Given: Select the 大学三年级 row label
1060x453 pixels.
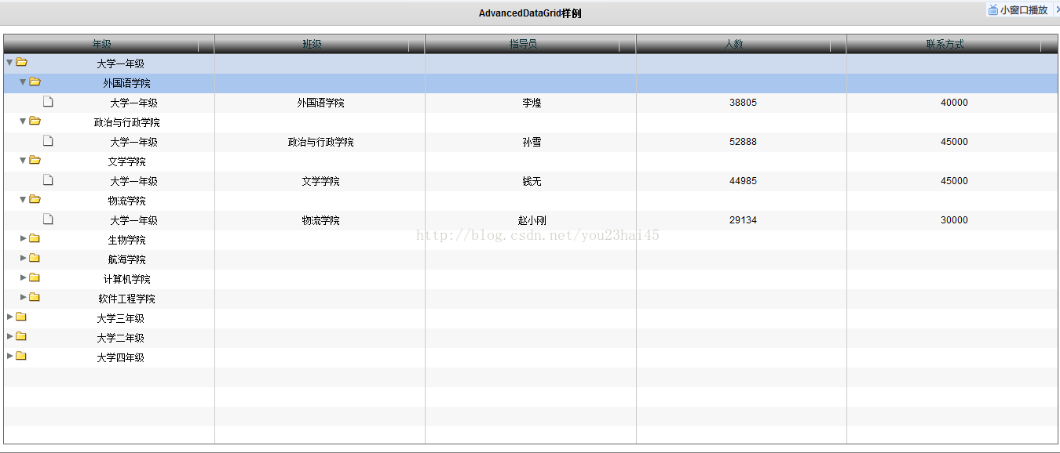Looking at the screenshot, I should (121, 318).
